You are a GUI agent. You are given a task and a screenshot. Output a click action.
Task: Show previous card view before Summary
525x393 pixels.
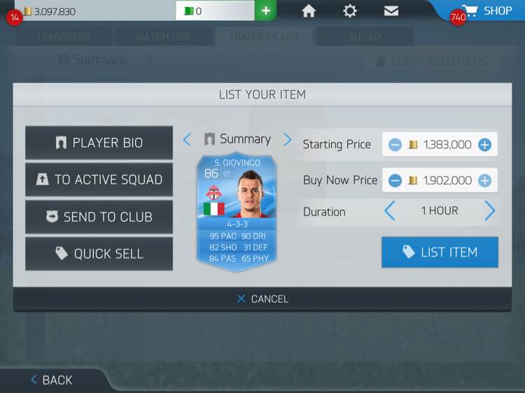tap(187, 139)
